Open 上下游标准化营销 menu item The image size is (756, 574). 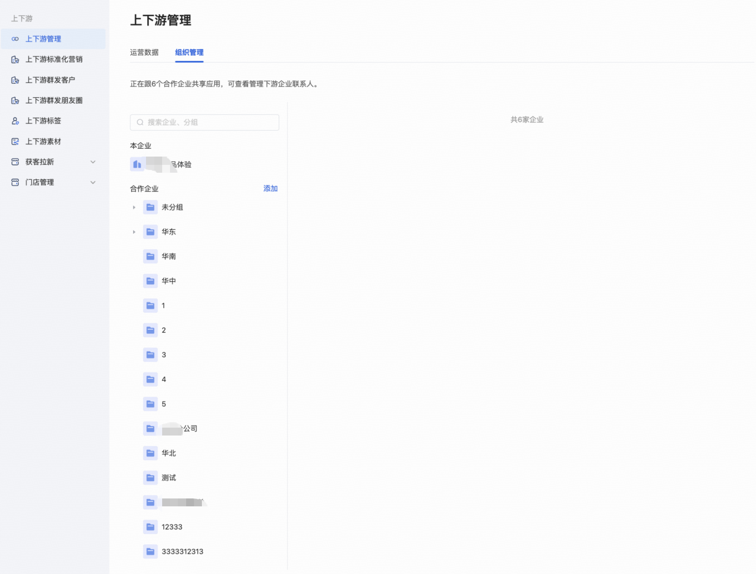(x=53, y=59)
